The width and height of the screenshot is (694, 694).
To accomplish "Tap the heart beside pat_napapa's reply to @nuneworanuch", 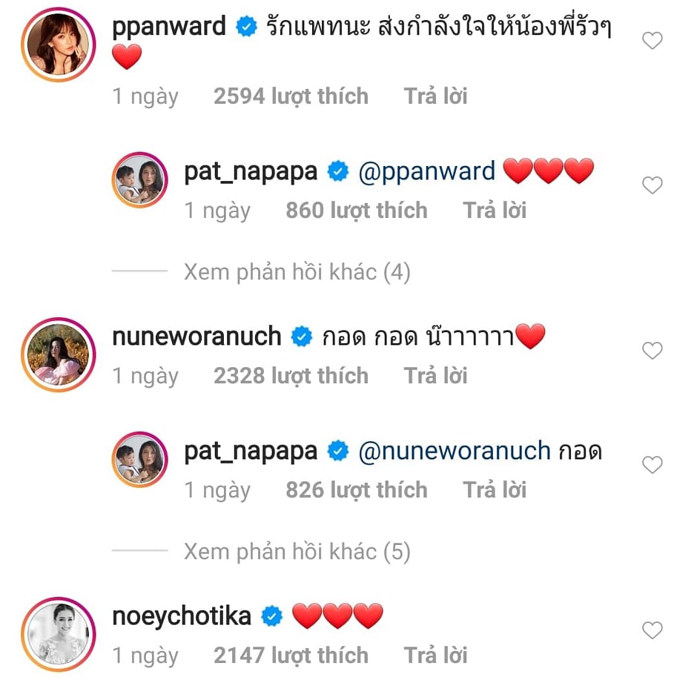I will click(x=652, y=465).
